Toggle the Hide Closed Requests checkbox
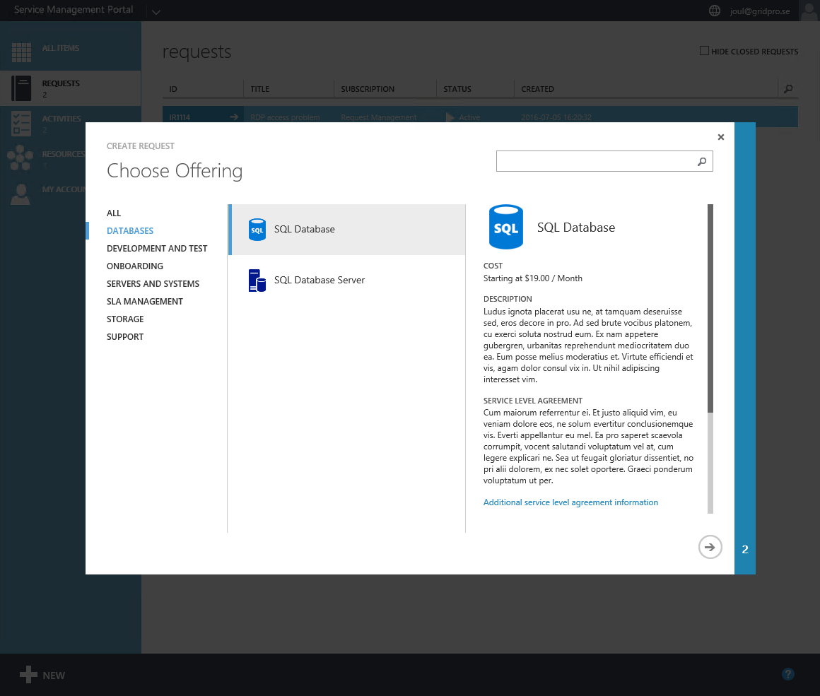Viewport: 820px width, 696px height. pos(705,51)
